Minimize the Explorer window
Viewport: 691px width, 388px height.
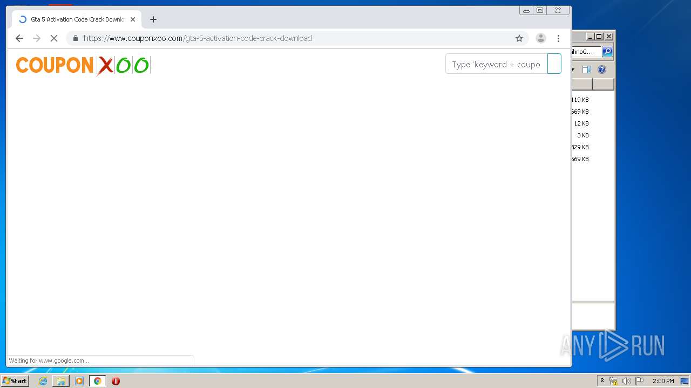tap(590, 37)
